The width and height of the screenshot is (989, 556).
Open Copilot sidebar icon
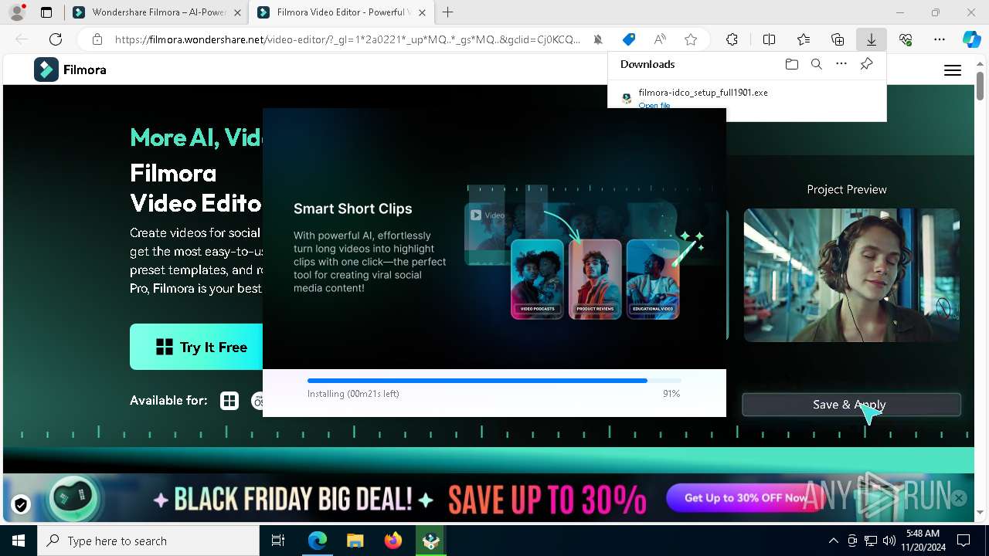(971, 39)
